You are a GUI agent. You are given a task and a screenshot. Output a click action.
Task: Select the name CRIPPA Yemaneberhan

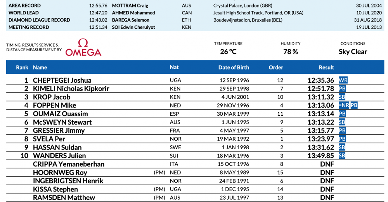click(x=69, y=164)
